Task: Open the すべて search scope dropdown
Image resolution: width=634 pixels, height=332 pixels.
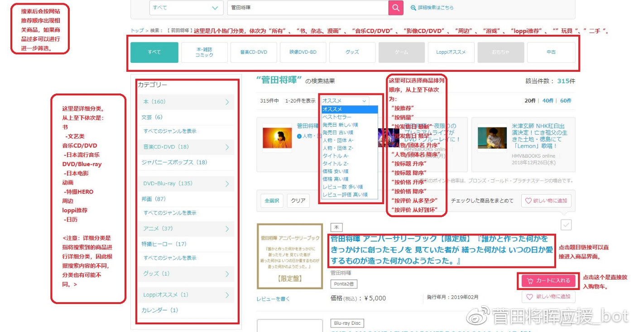Action: pyautogui.click(x=187, y=8)
